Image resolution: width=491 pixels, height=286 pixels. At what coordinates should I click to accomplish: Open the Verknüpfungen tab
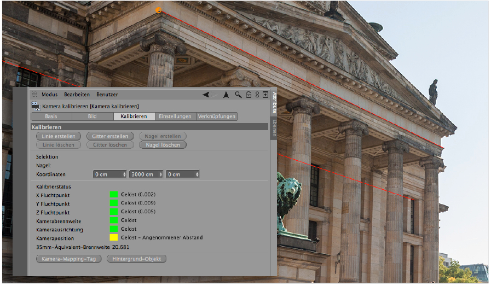(217, 116)
